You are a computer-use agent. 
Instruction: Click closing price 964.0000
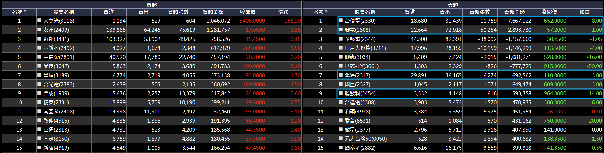coord(555,93)
